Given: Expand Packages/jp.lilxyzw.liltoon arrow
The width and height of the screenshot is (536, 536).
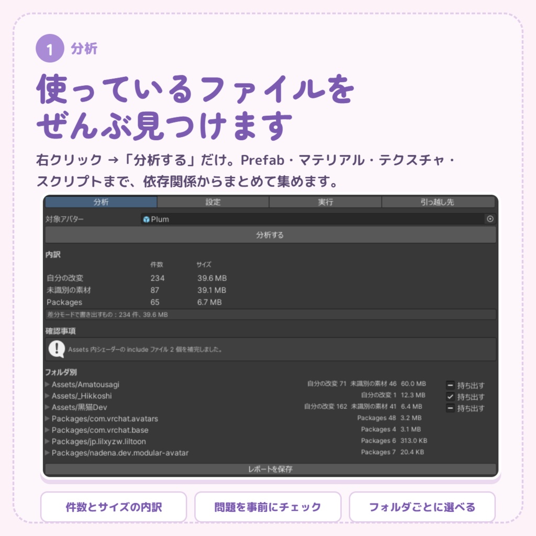Looking at the screenshot, I should [x=47, y=441].
